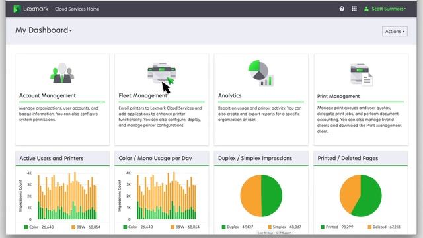Click the Analytics card title
Screen dimensions: 423x238
coord(229,95)
